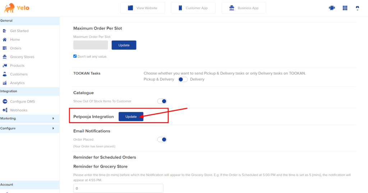The height and width of the screenshot is (193, 368).
Task: Click the Webhooks icon
Action: [5, 110]
